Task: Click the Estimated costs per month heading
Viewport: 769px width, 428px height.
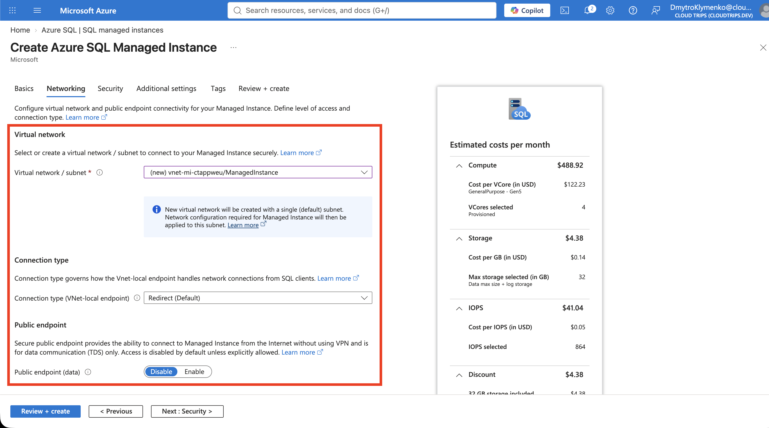Action: pos(500,144)
